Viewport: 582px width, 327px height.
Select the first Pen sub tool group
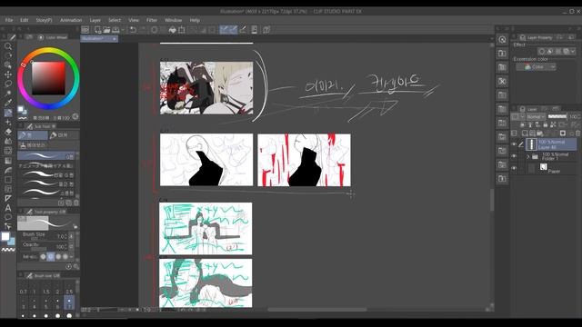33,135
